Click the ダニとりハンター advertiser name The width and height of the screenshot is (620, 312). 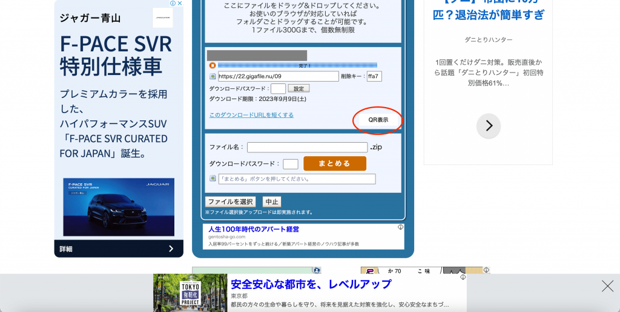coord(489,40)
